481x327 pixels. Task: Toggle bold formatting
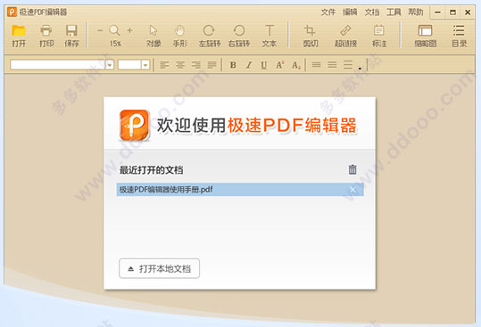click(x=233, y=65)
